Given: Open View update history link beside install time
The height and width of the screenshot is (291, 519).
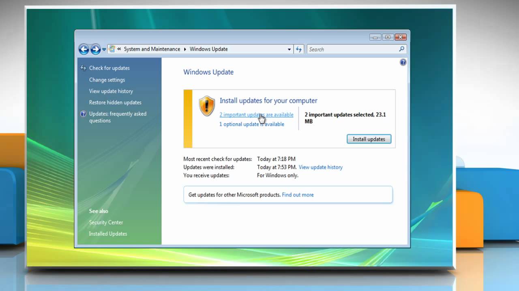Looking at the screenshot, I should [321, 167].
